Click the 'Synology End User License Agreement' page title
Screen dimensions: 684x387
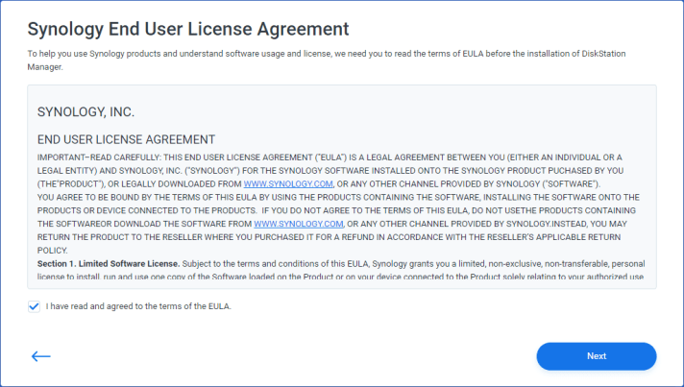click(187, 28)
